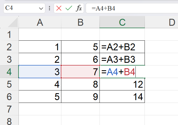
Task: Click cell C2 containing =A2+B2
Action: [x=122, y=47]
